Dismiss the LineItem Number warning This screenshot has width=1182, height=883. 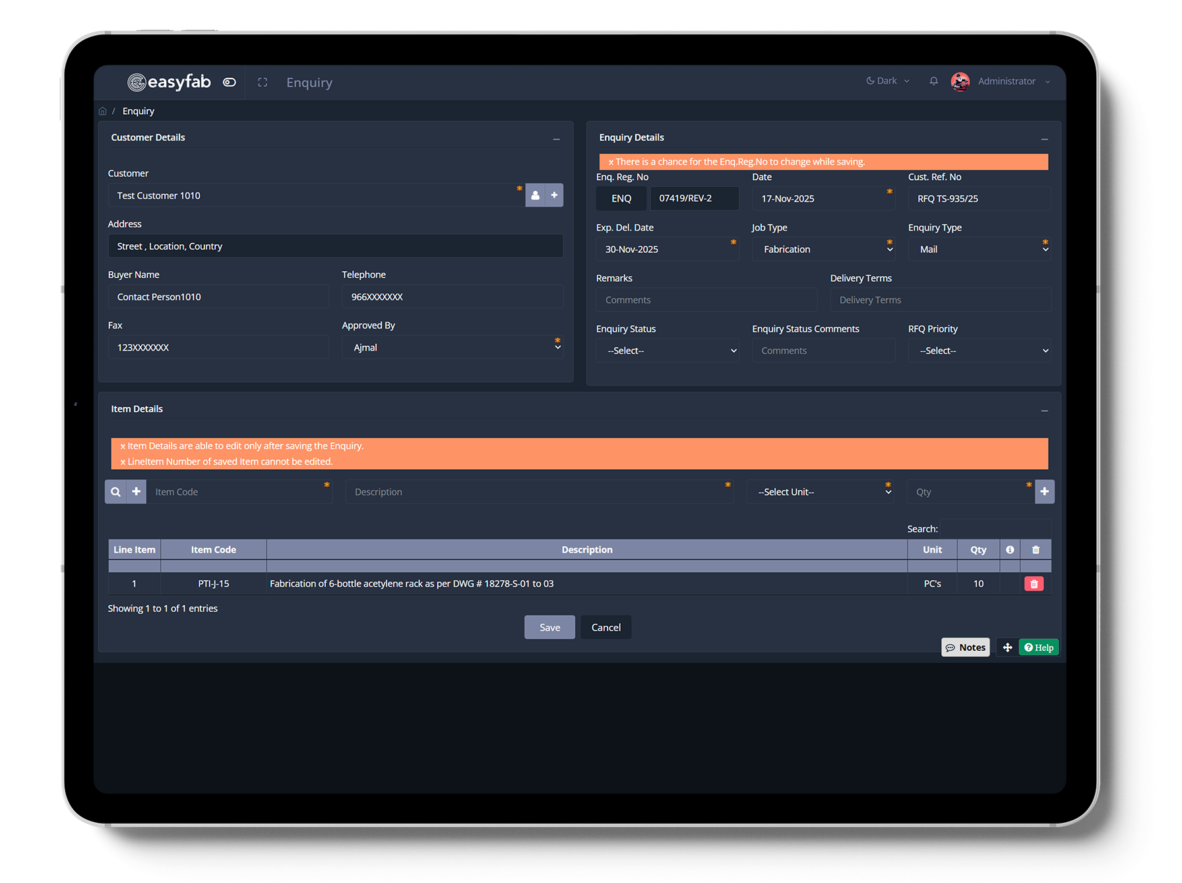pyautogui.click(x=123, y=462)
